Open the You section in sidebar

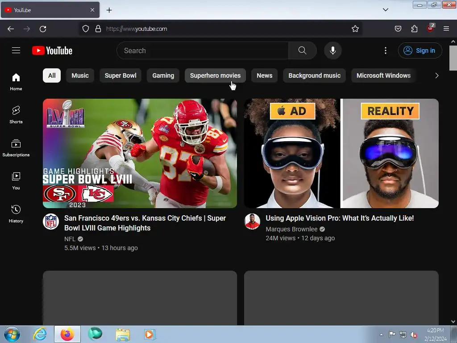16,181
